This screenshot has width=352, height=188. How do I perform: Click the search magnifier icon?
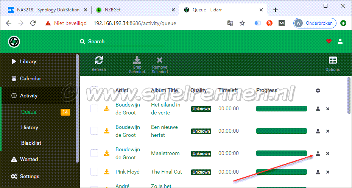tap(83, 42)
